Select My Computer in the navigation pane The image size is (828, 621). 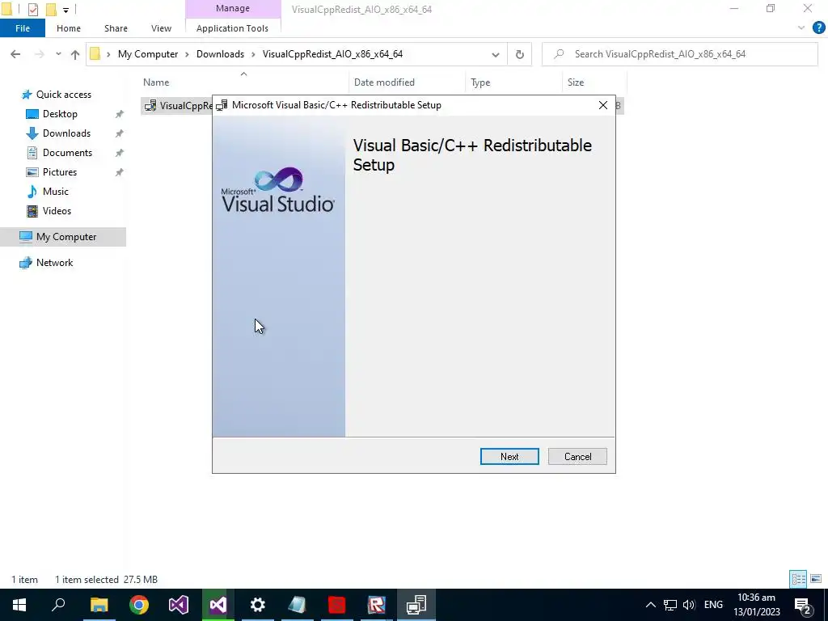pyautogui.click(x=63, y=237)
